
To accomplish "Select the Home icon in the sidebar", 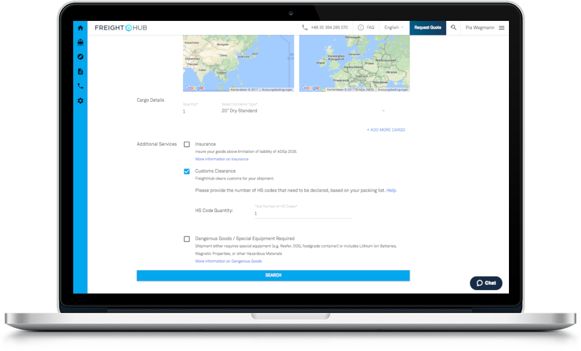I will tap(80, 27).
